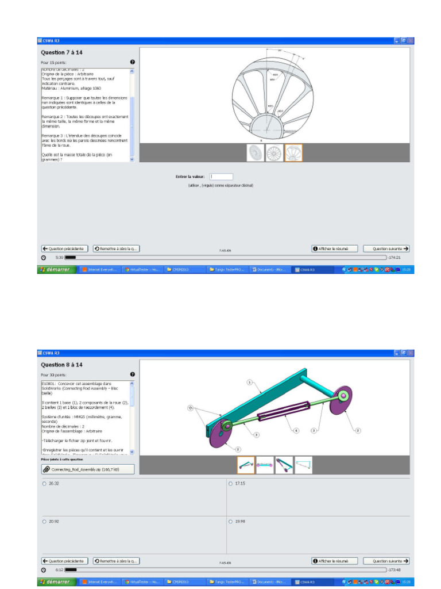The height and width of the screenshot is (589, 441).
Task: Show the fourth connecting rod assembly thumbnail
Action: [303, 465]
